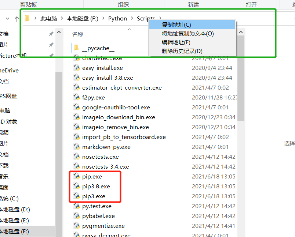Image resolution: width=295 pixels, height=237 pixels.
Task: Click the f2py.exe file icon
Action: pyautogui.click(x=77, y=97)
